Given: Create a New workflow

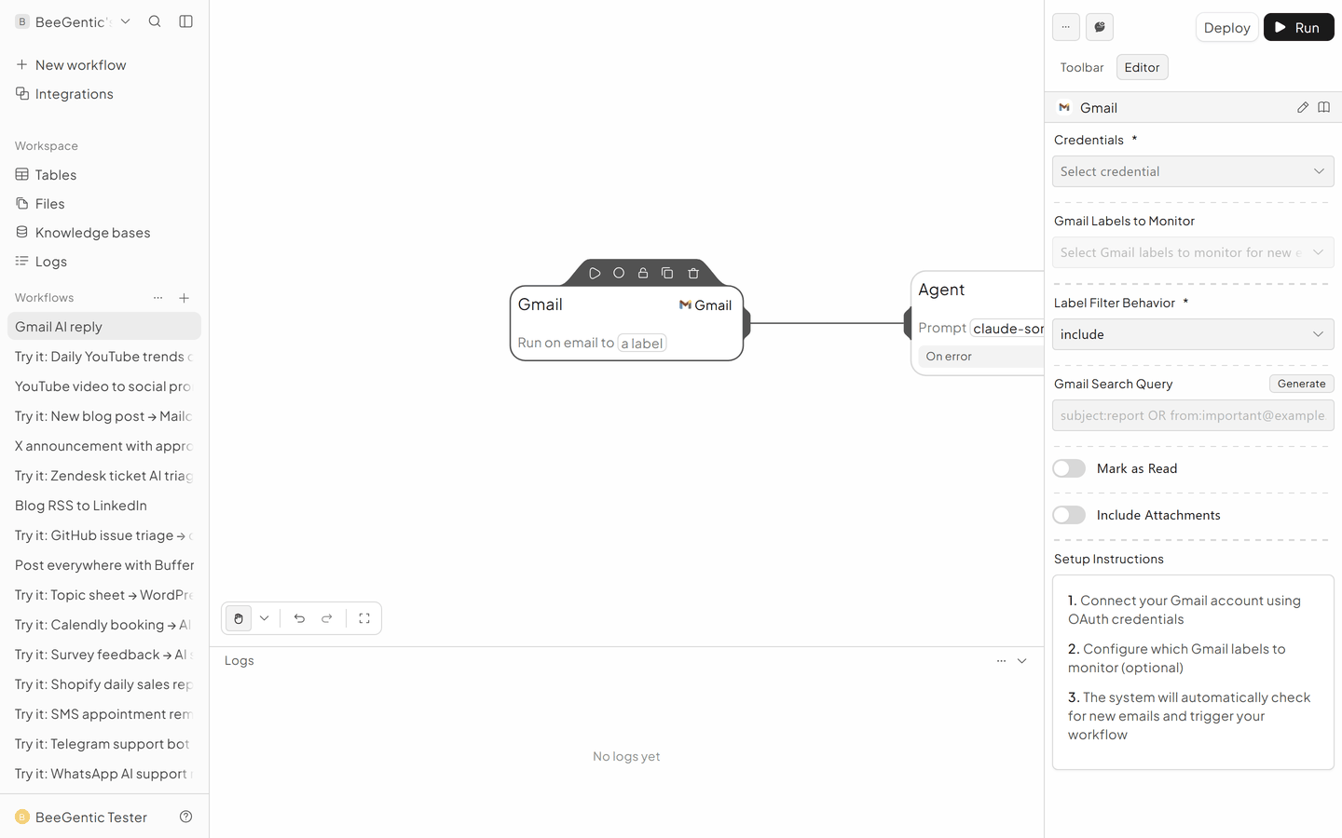Looking at the screenshot, I should [x=104, y=65].
